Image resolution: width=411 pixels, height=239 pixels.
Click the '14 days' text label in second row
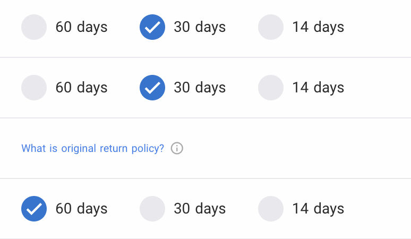[318, 88]
